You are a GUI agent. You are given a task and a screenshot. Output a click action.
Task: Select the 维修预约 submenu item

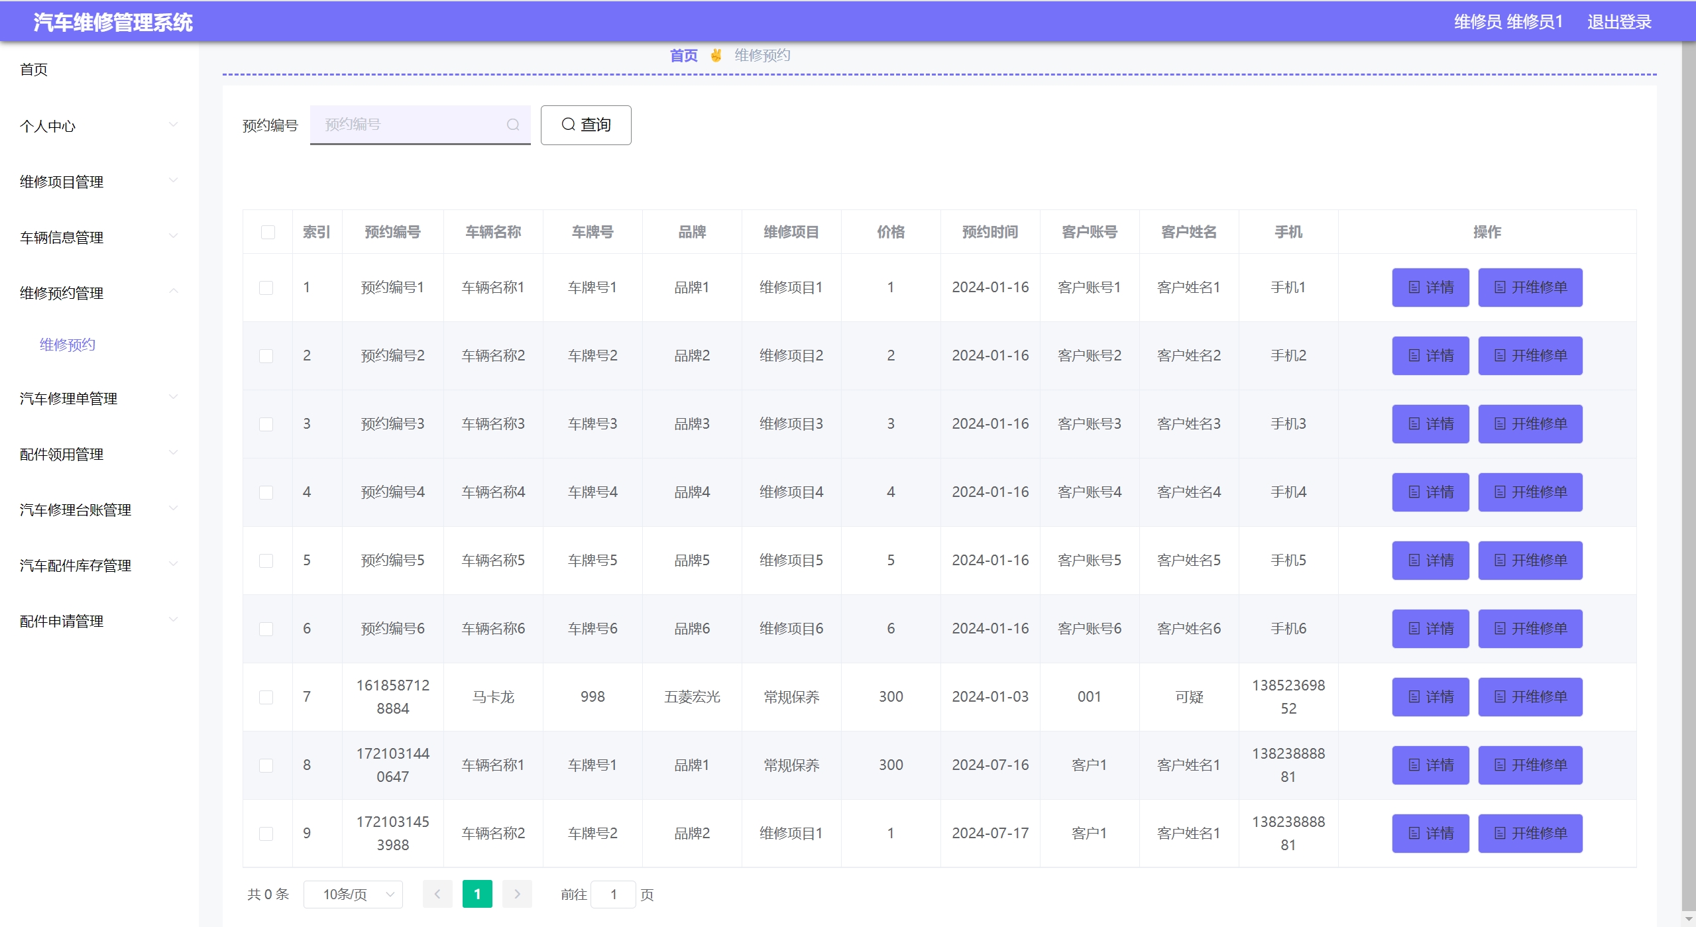point(68,345)
